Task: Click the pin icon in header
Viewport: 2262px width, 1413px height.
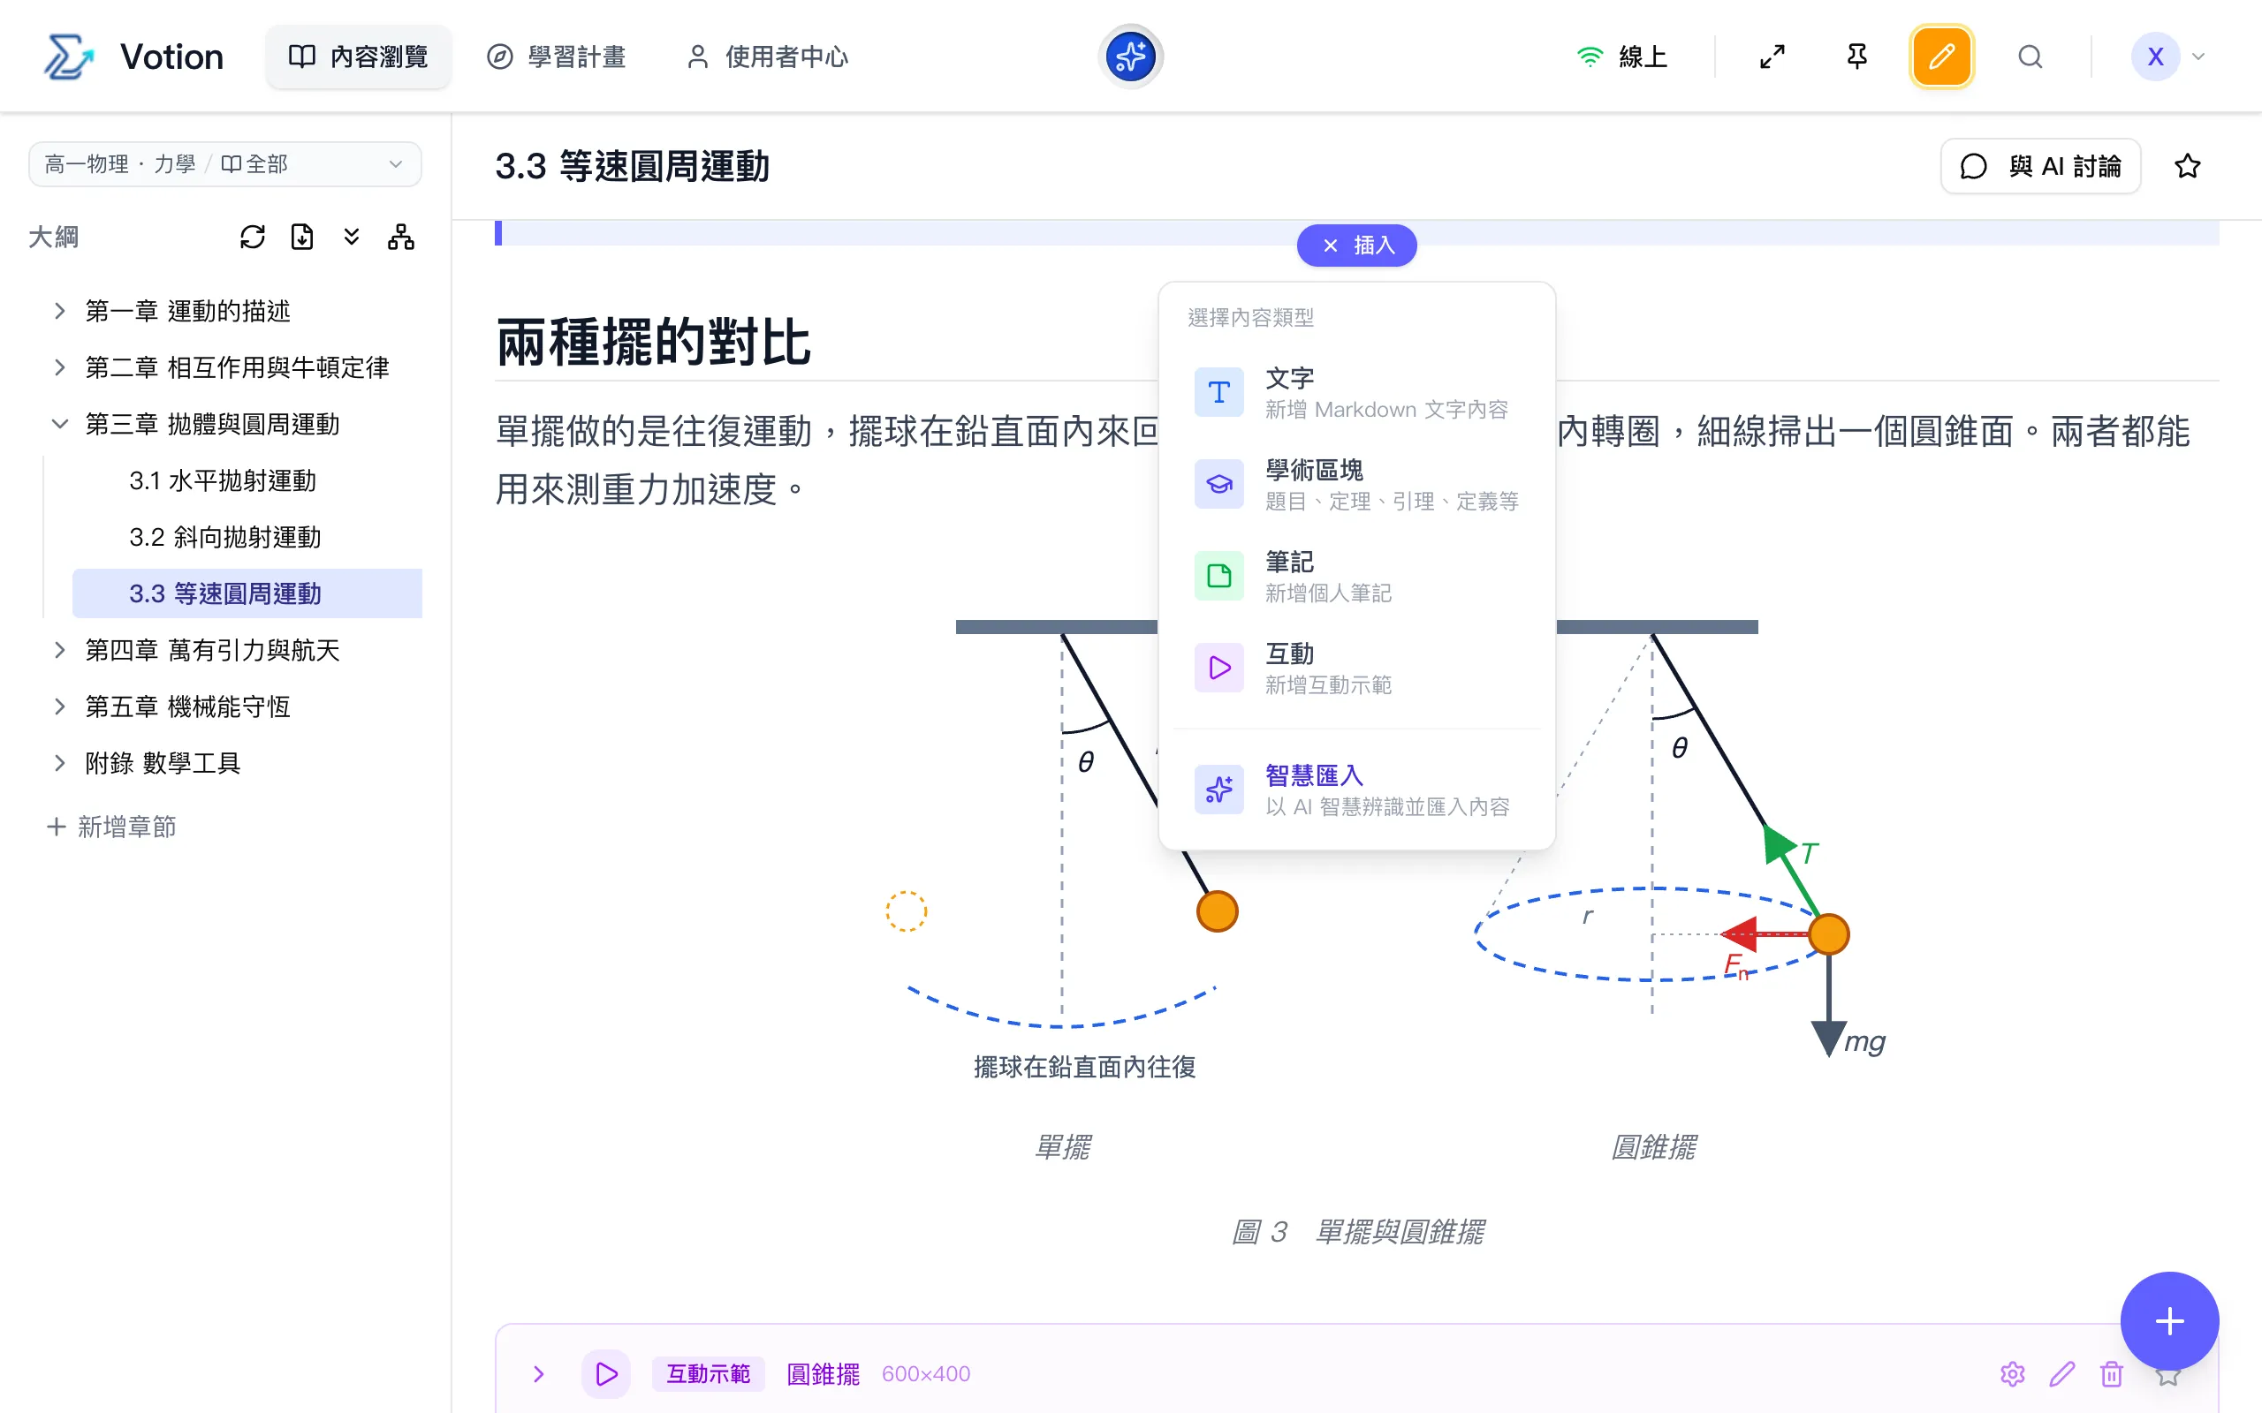Action: coord(1856,57)
